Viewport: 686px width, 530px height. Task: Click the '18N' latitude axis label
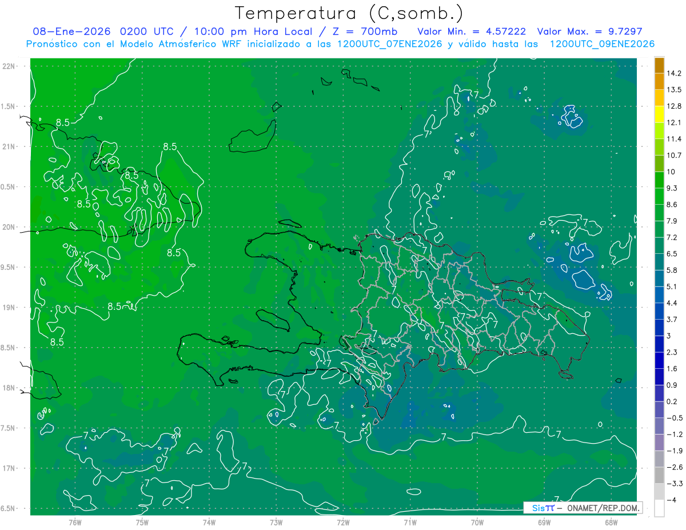(x=8, y=388)
